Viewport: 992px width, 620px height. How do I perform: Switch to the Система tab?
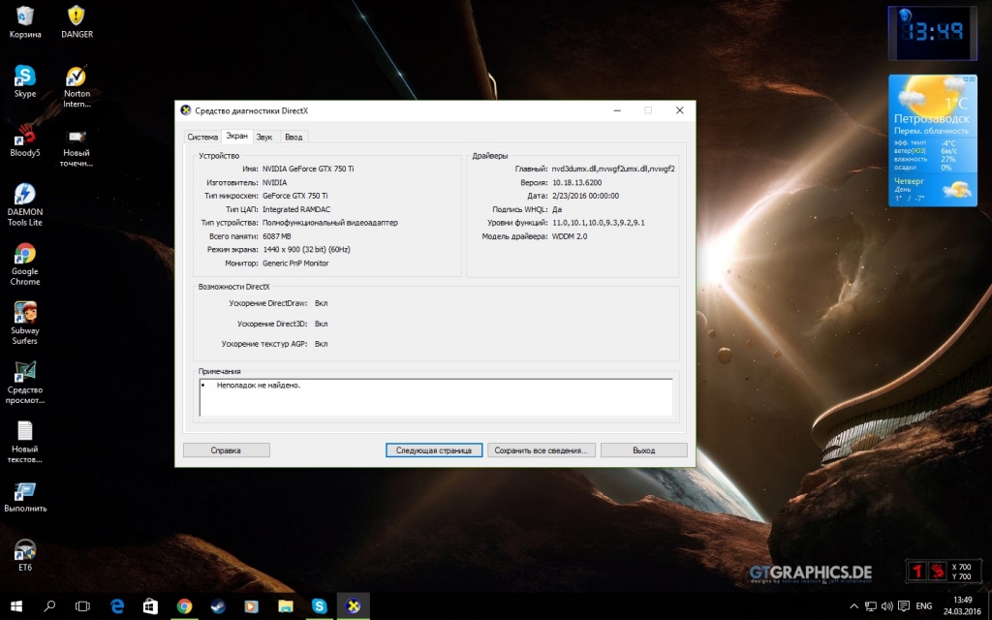pos(202,138)
